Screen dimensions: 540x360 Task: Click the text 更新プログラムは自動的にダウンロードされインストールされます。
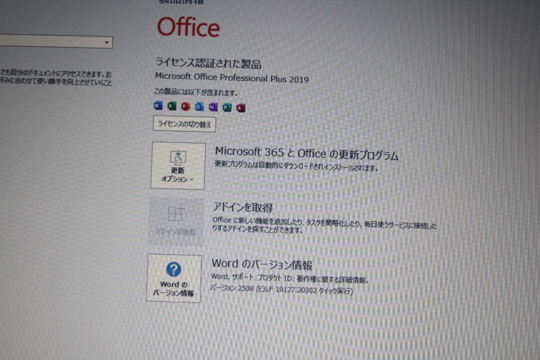pos(296,166)
